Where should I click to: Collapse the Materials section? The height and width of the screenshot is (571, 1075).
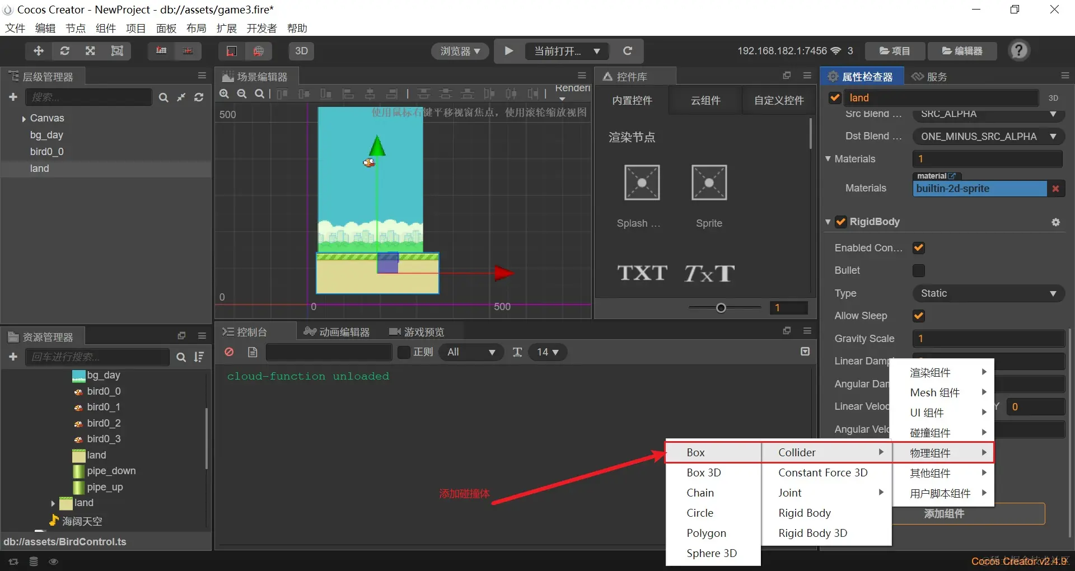tap(828, 158)
